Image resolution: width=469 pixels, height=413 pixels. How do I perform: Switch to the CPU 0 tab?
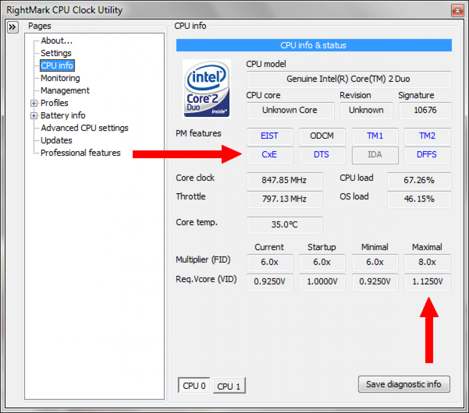point(194,386)
